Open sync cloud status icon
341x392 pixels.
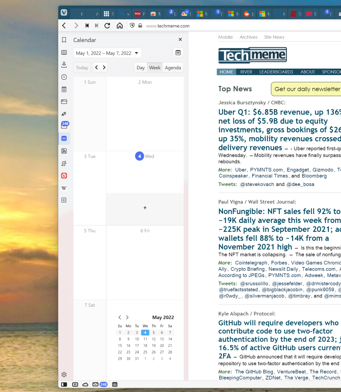click(85, 384)
